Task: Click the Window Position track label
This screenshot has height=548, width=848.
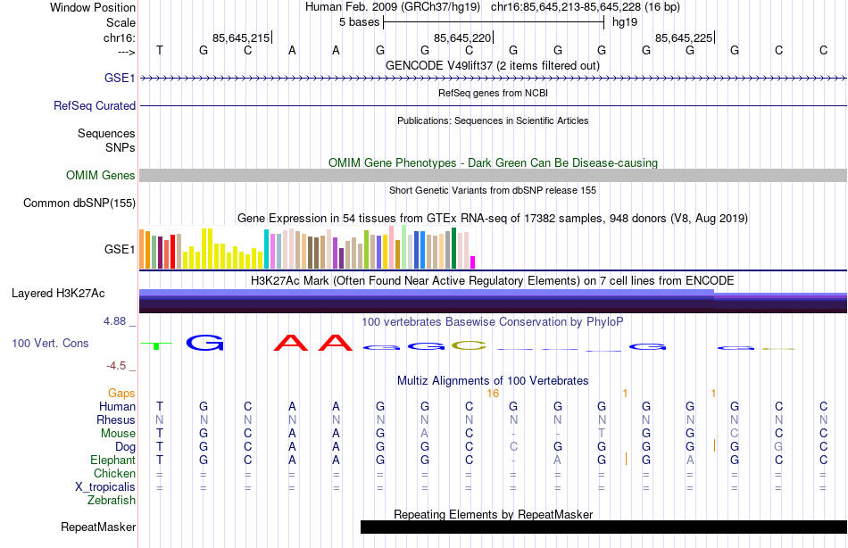Action: (x=93, y=7)
